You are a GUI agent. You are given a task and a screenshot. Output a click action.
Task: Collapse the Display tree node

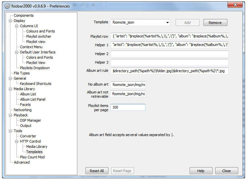coord(10,21)
